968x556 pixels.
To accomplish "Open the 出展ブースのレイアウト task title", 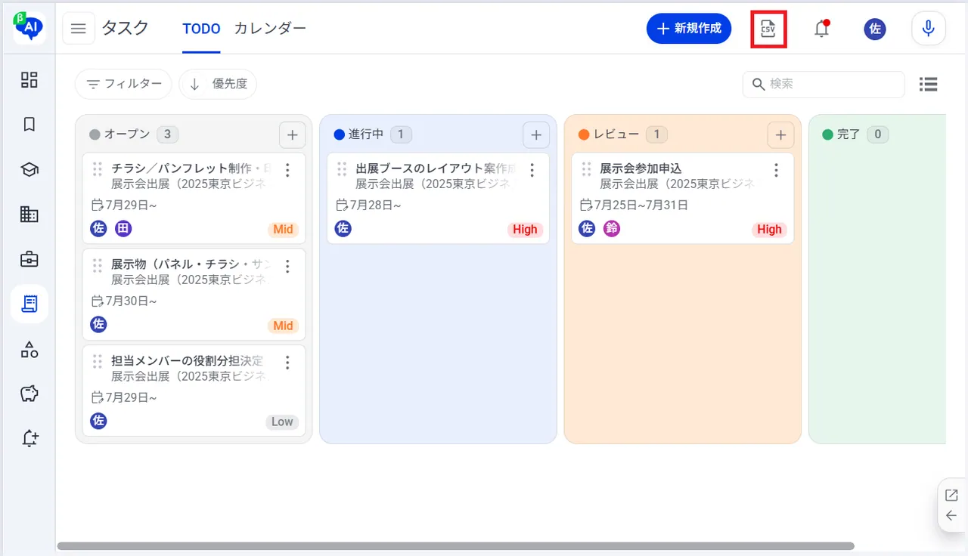I will (436, 168).
